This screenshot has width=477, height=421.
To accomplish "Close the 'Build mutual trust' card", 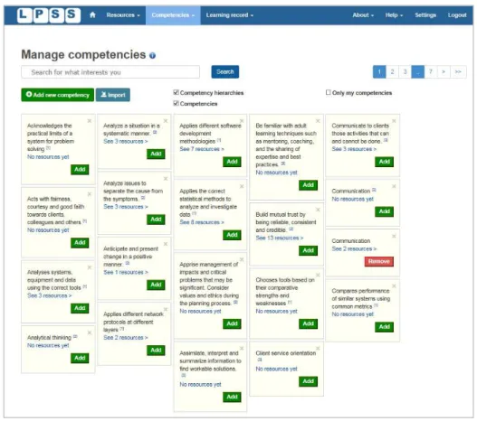I will 318,210.
